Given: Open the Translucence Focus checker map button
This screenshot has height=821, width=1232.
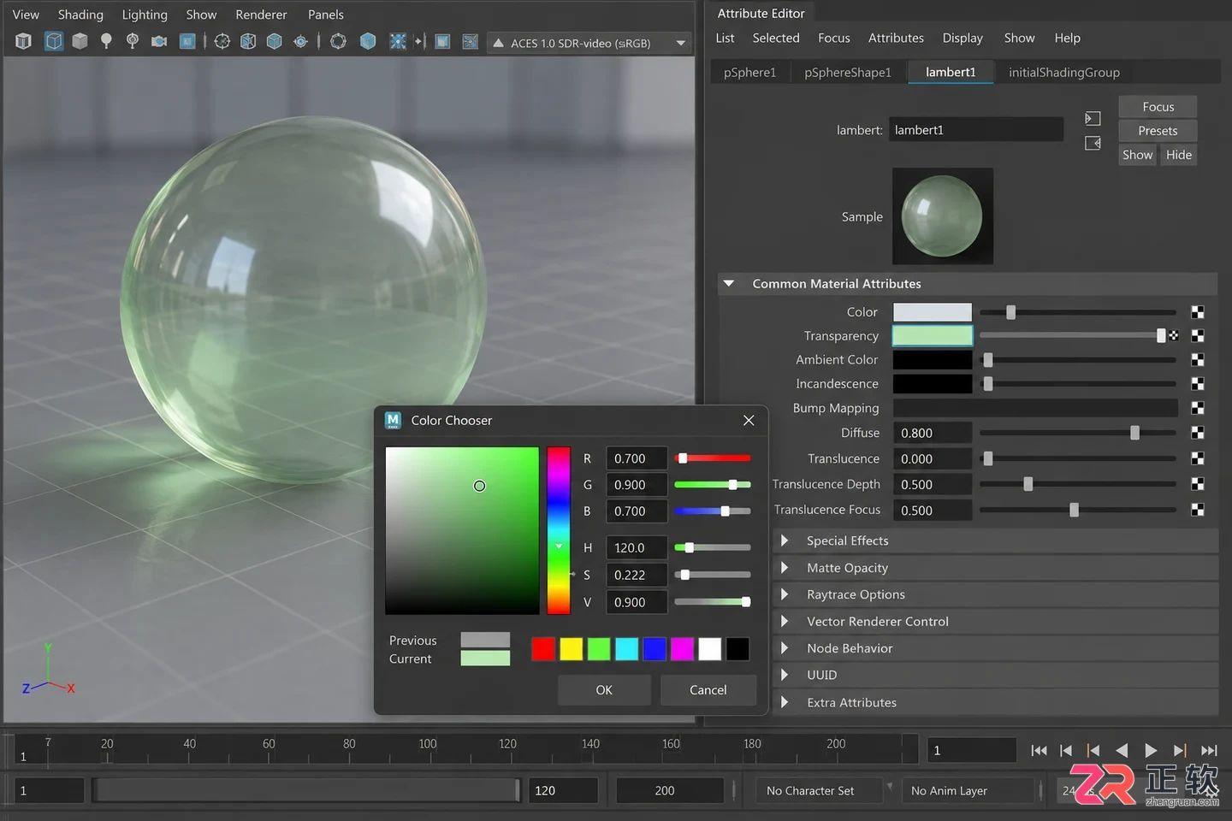Looking at the screenshot, I should [x=1198, y=510].
